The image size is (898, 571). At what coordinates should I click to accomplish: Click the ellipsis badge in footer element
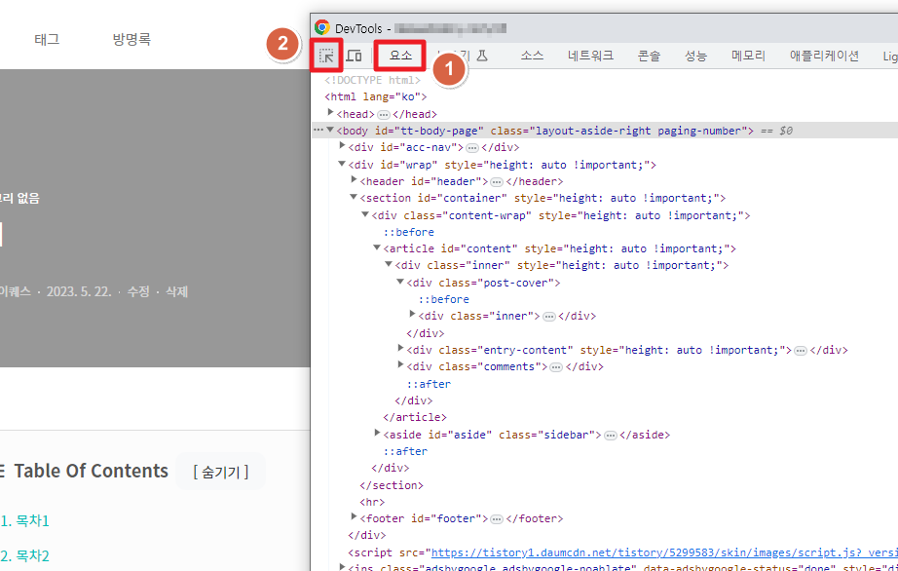(497, 519)
